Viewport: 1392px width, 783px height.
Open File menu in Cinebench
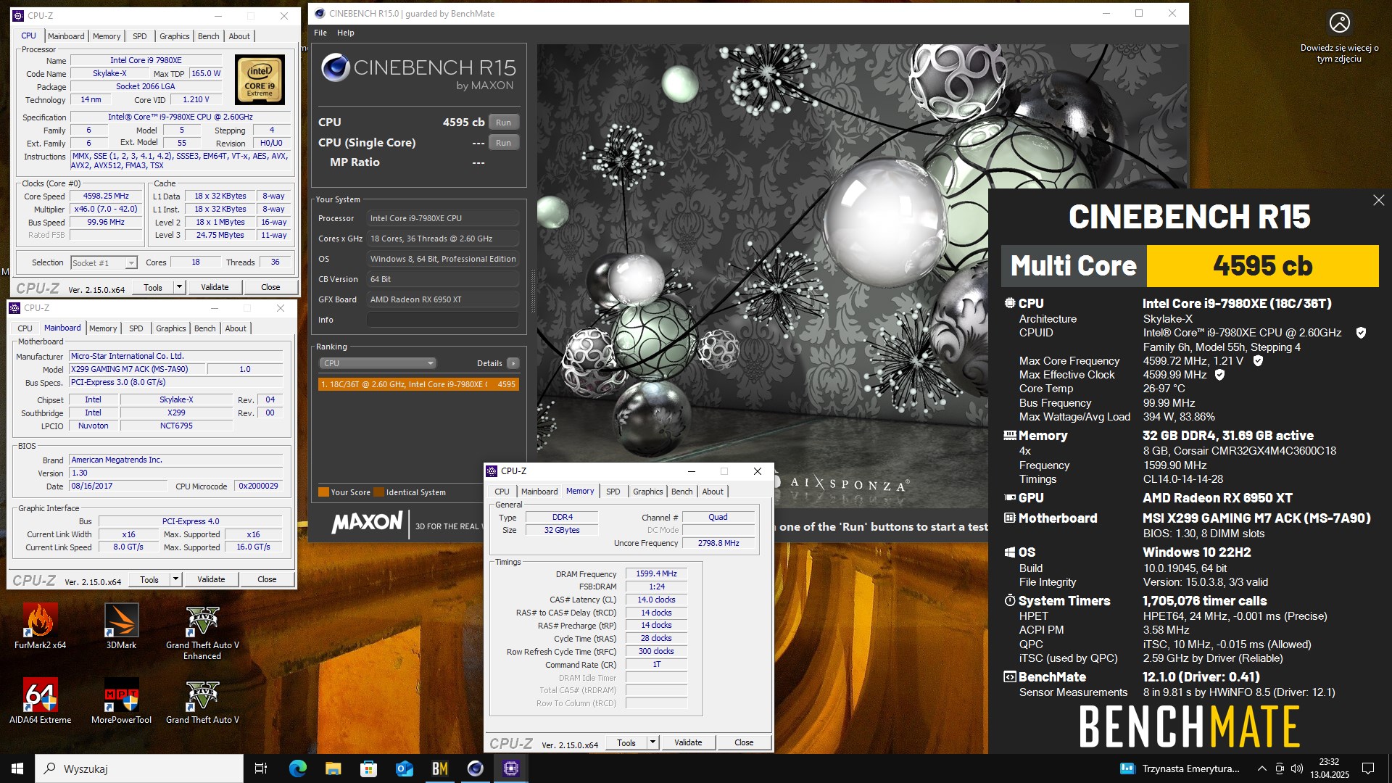click(320, 33)
